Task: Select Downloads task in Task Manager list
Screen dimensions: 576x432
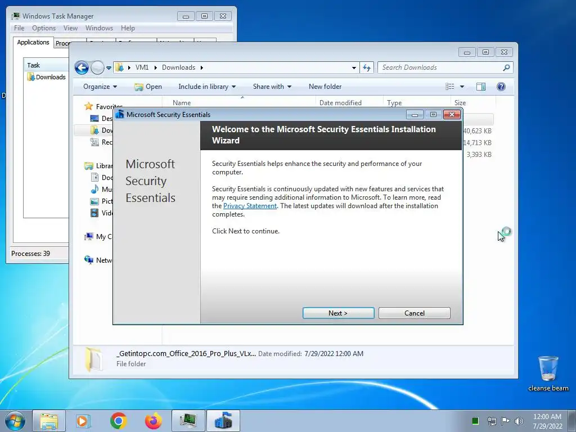Action: point(47,77)
